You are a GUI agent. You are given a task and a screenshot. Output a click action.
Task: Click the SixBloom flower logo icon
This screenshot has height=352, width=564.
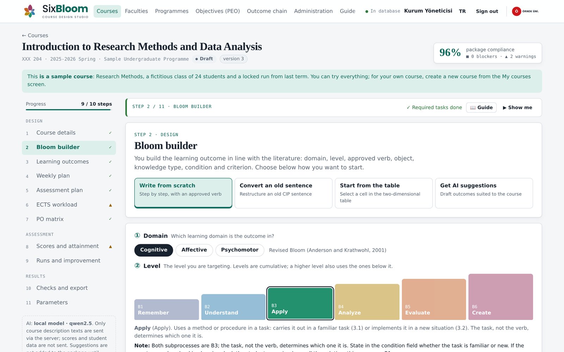pyautogui.click(x=30, y=11)
